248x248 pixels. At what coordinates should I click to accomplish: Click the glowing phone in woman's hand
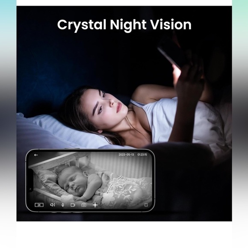[x=170, y=55]
